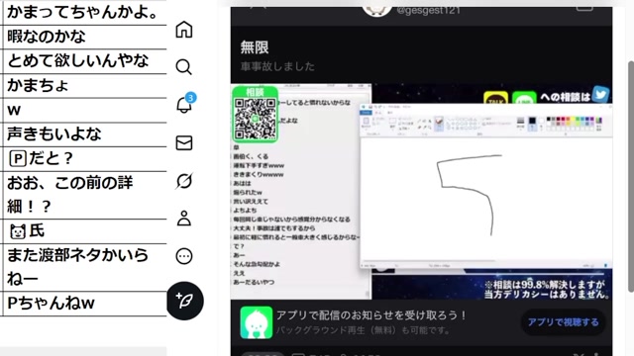Open the crossed-circle sidebar icon
The image size is (634, 356).
tap(184, 181)
